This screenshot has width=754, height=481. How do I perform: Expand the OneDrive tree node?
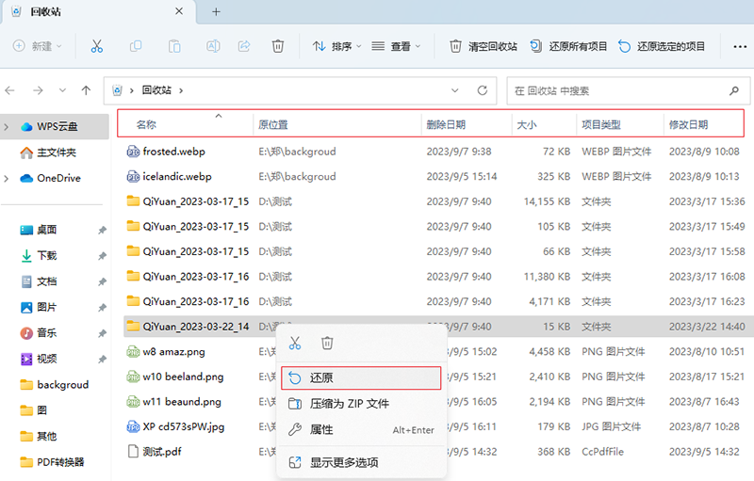(7, 179)
